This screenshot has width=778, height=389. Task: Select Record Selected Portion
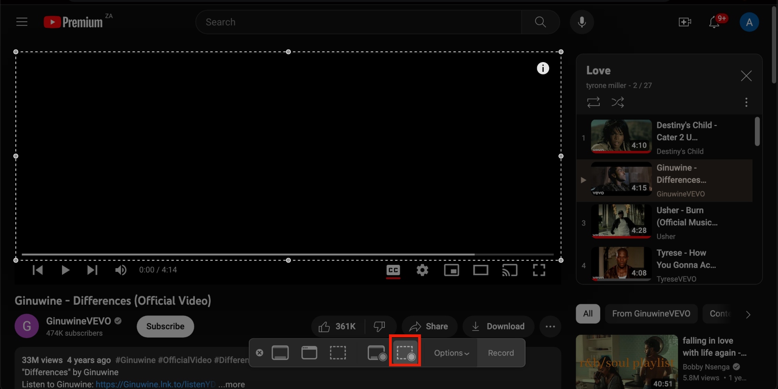tap(405, 353)
